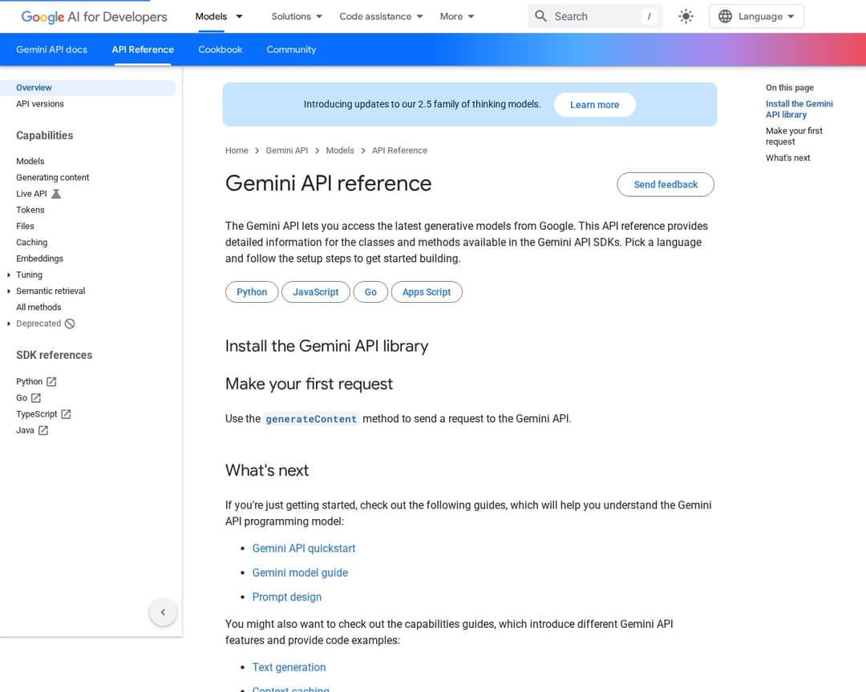
Task: Open the Community tab
Action: [291, 50]
